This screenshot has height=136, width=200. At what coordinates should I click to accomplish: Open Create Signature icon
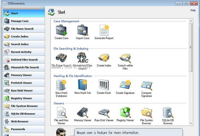(x=125, y=85)
